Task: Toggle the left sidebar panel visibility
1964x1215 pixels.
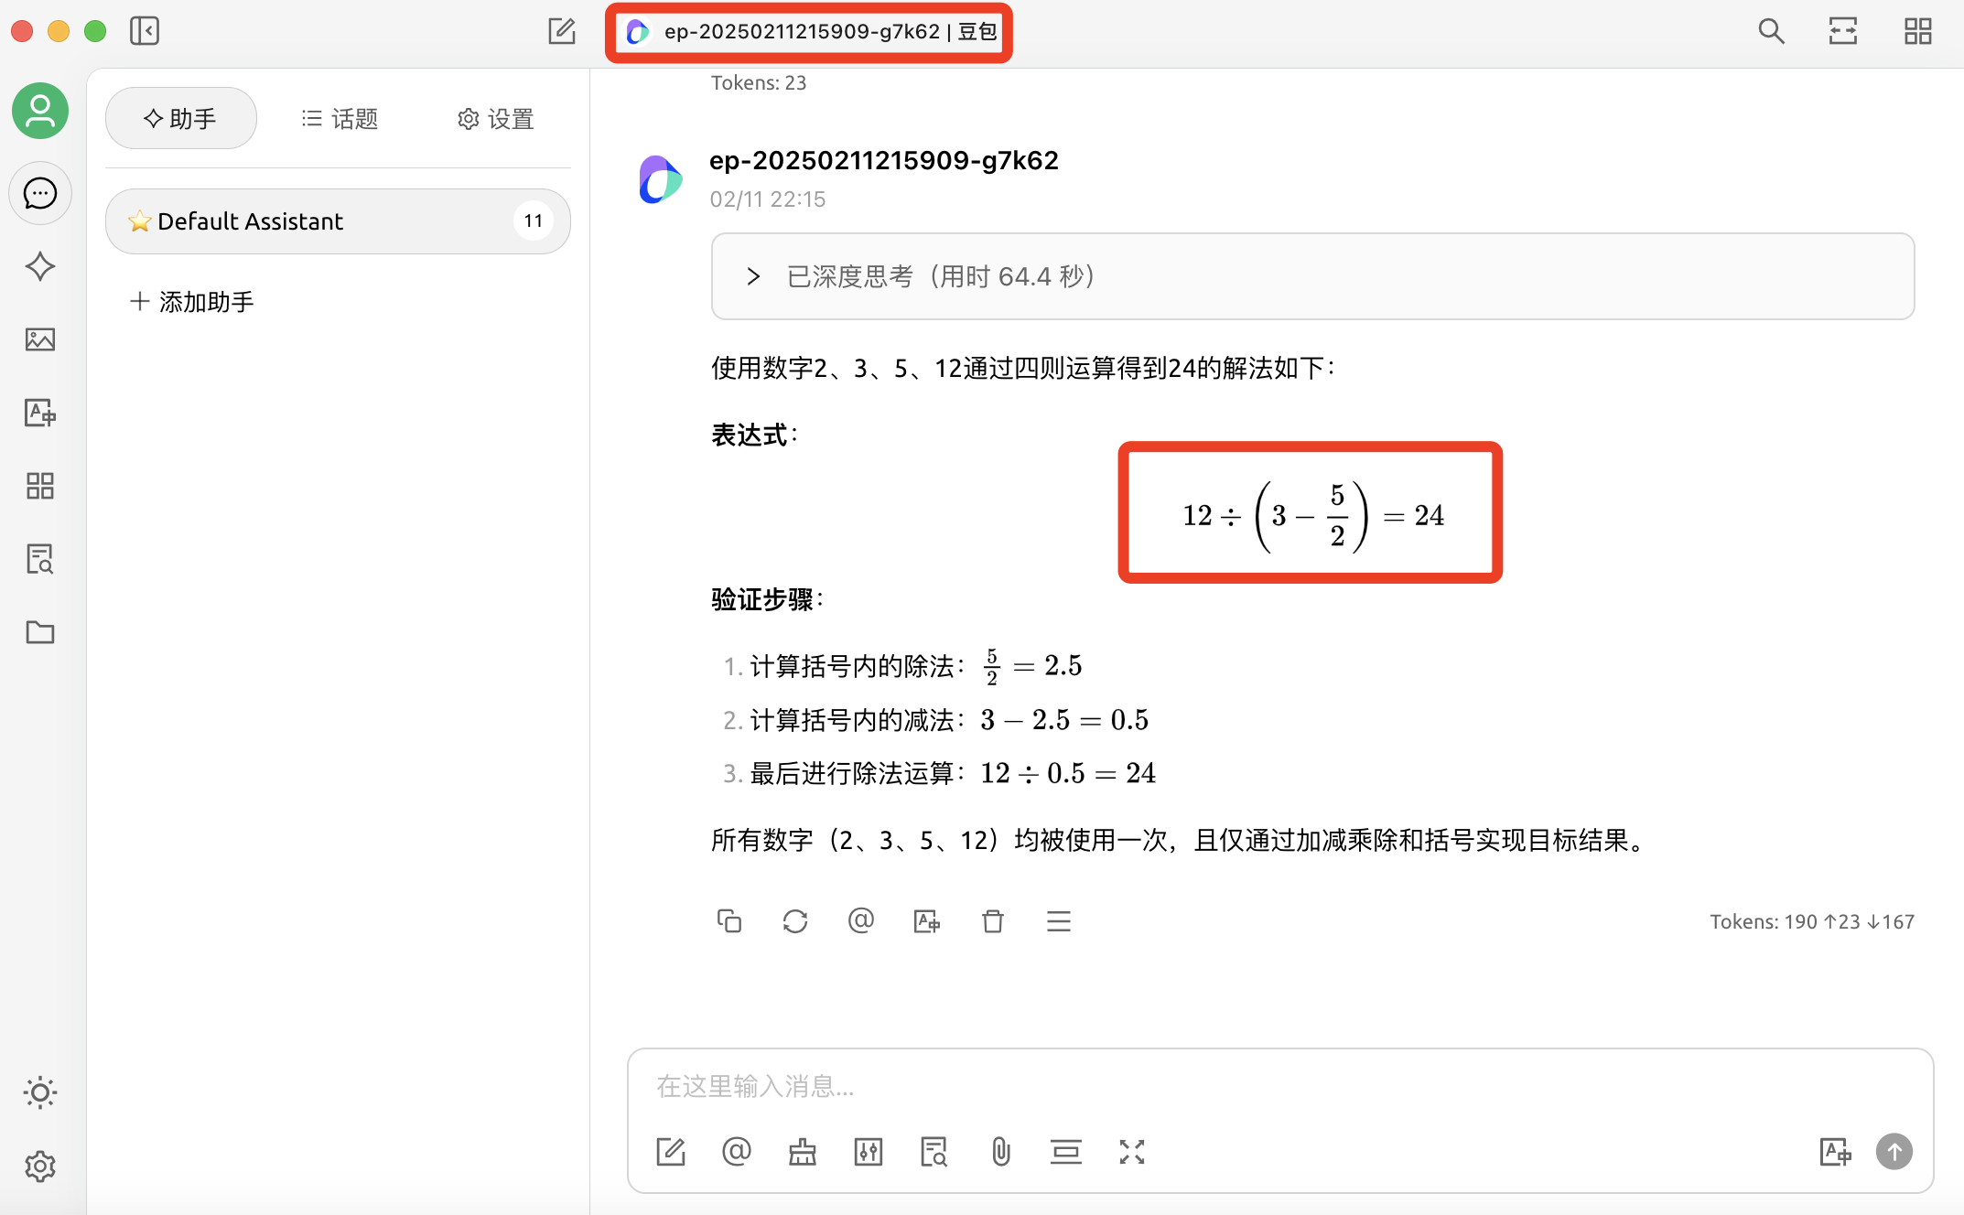Action: pos(145,31)
